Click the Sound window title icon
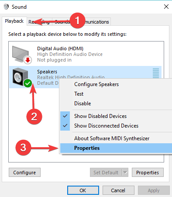The width and height of the screenshot is (172, 197). click(6, 7)
